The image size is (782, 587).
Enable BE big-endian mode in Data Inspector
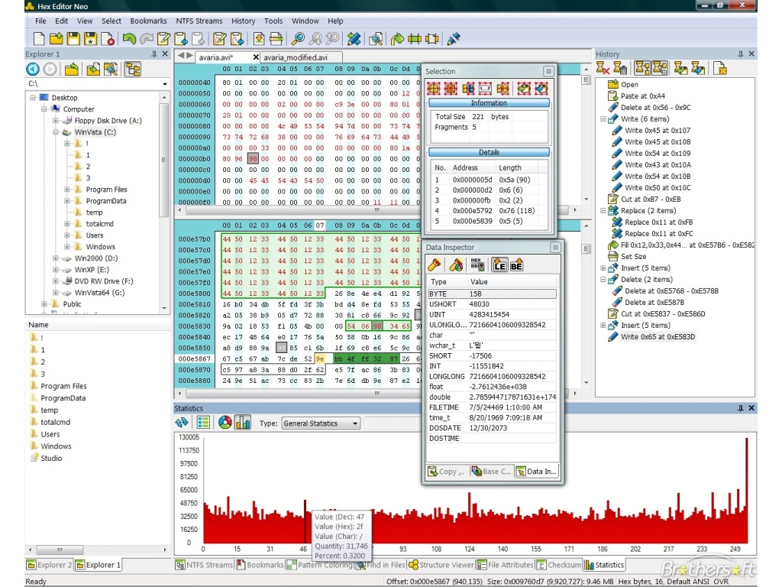(x=517, y=265)
